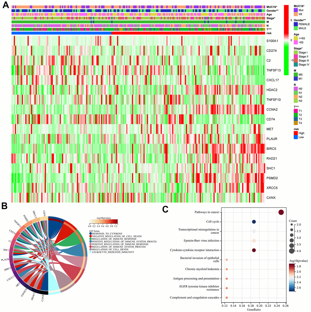The width and height of the screenshot is (311, 312).
Task: Select the blue FEMALE gender legend swatch
Action: point(295,24)
